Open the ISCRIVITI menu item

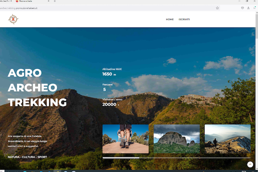point(184,19)
